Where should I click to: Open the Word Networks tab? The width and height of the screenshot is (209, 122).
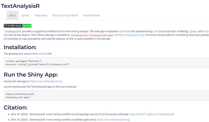coord(92,15)
